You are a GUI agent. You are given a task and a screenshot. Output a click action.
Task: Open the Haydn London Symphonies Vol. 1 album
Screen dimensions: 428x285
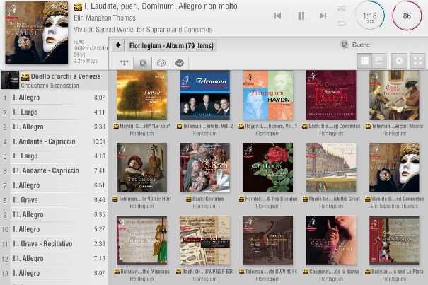pos(268,95)
